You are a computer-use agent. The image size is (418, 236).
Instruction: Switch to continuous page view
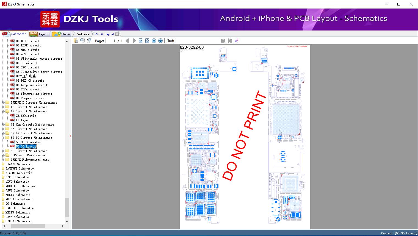[82, 40]
